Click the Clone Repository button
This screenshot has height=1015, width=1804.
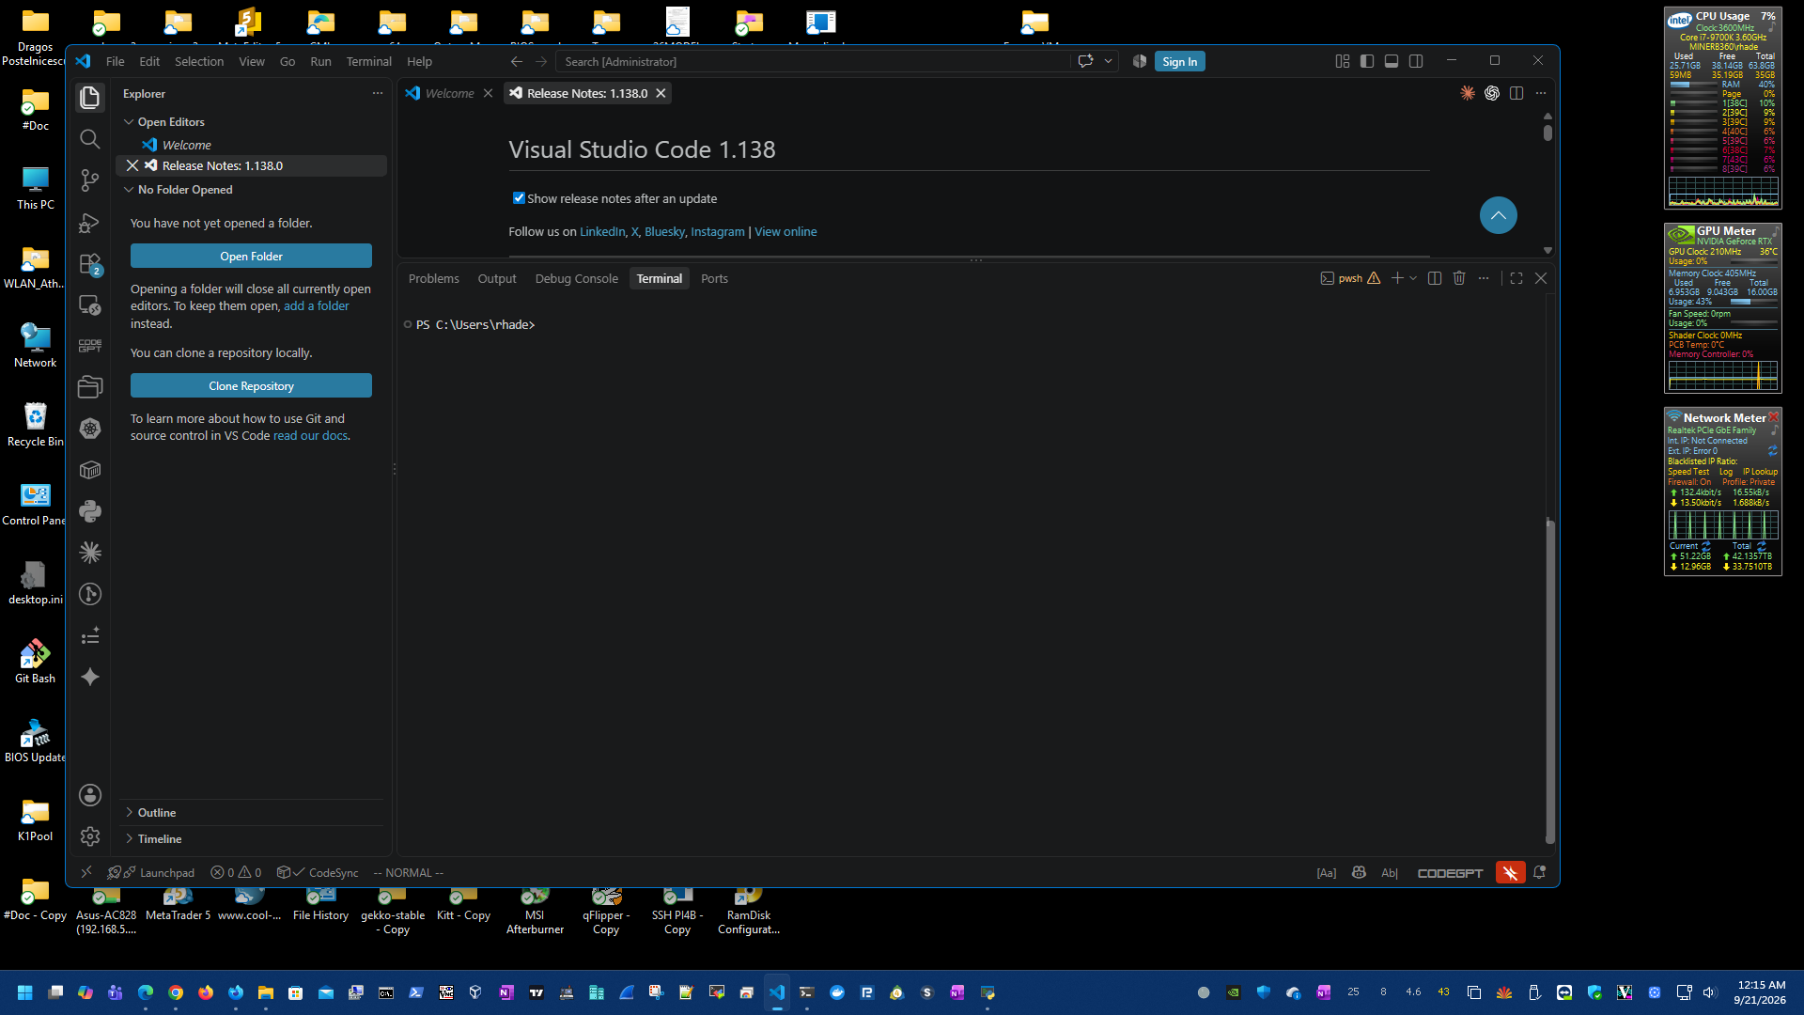(x=251, y=385)
